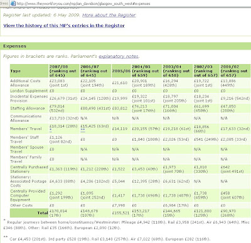The image size is (251, 243).
Task: Click the 'Staffing Allowance' row label
Action: (28, 109)
